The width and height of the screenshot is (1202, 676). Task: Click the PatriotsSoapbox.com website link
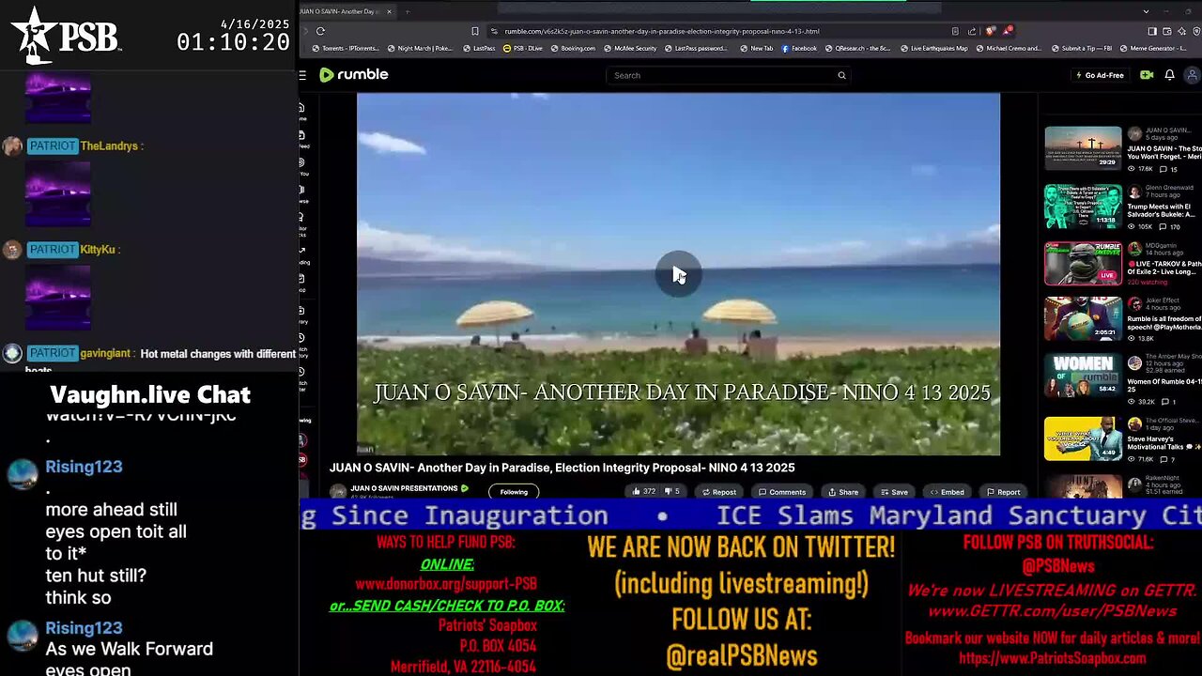(1053, 659)
